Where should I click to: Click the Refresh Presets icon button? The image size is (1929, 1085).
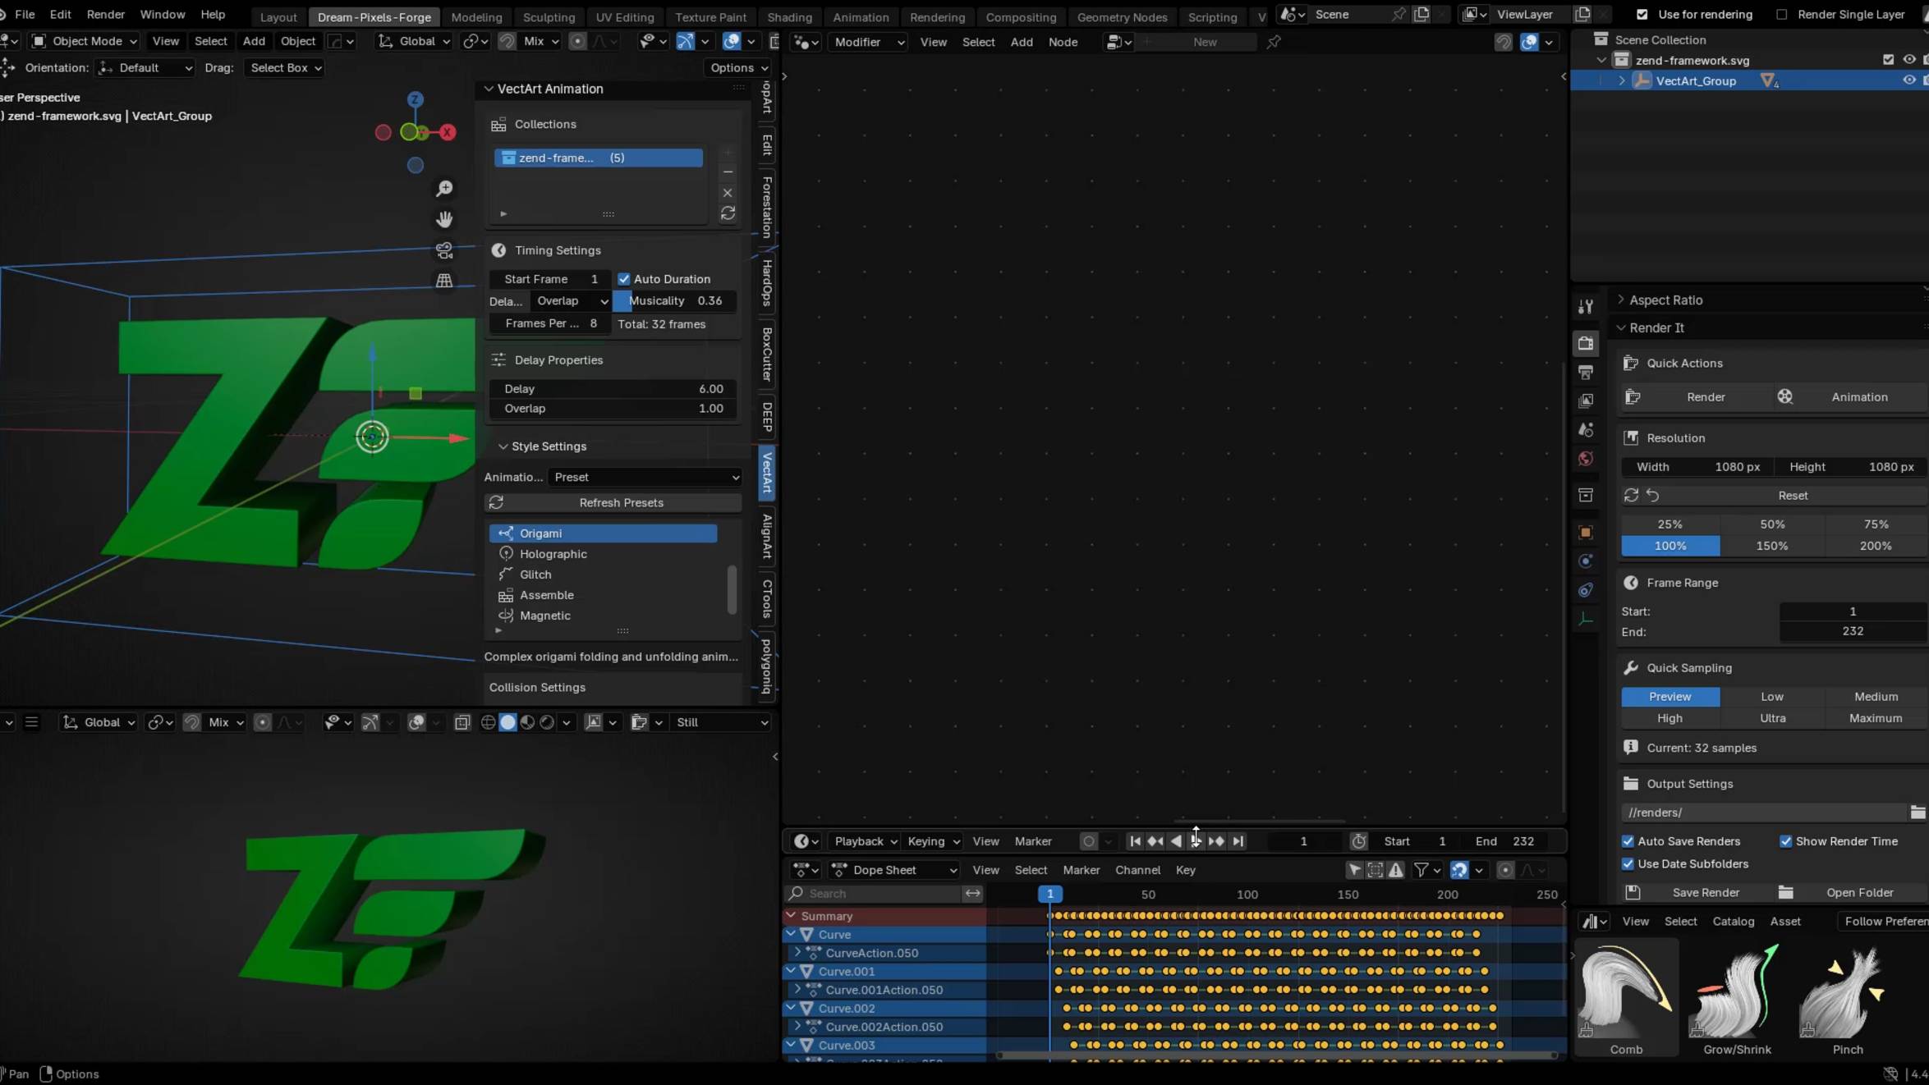[x=496, y=502]
